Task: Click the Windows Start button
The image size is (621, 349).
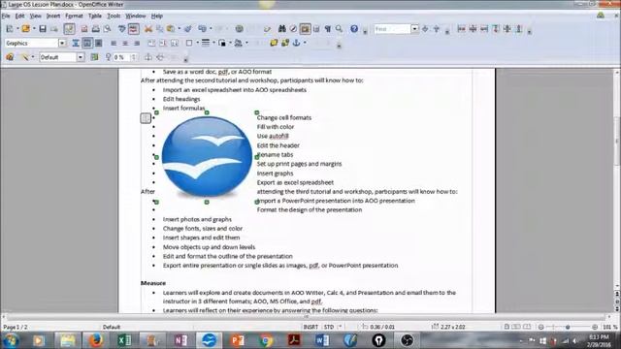Action: pos(11,340)
